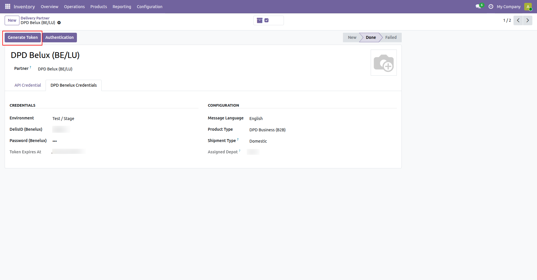537x280 pixels.
Task: Open the Overview menu
Action: pyautogui.click(x=49, y=6)
